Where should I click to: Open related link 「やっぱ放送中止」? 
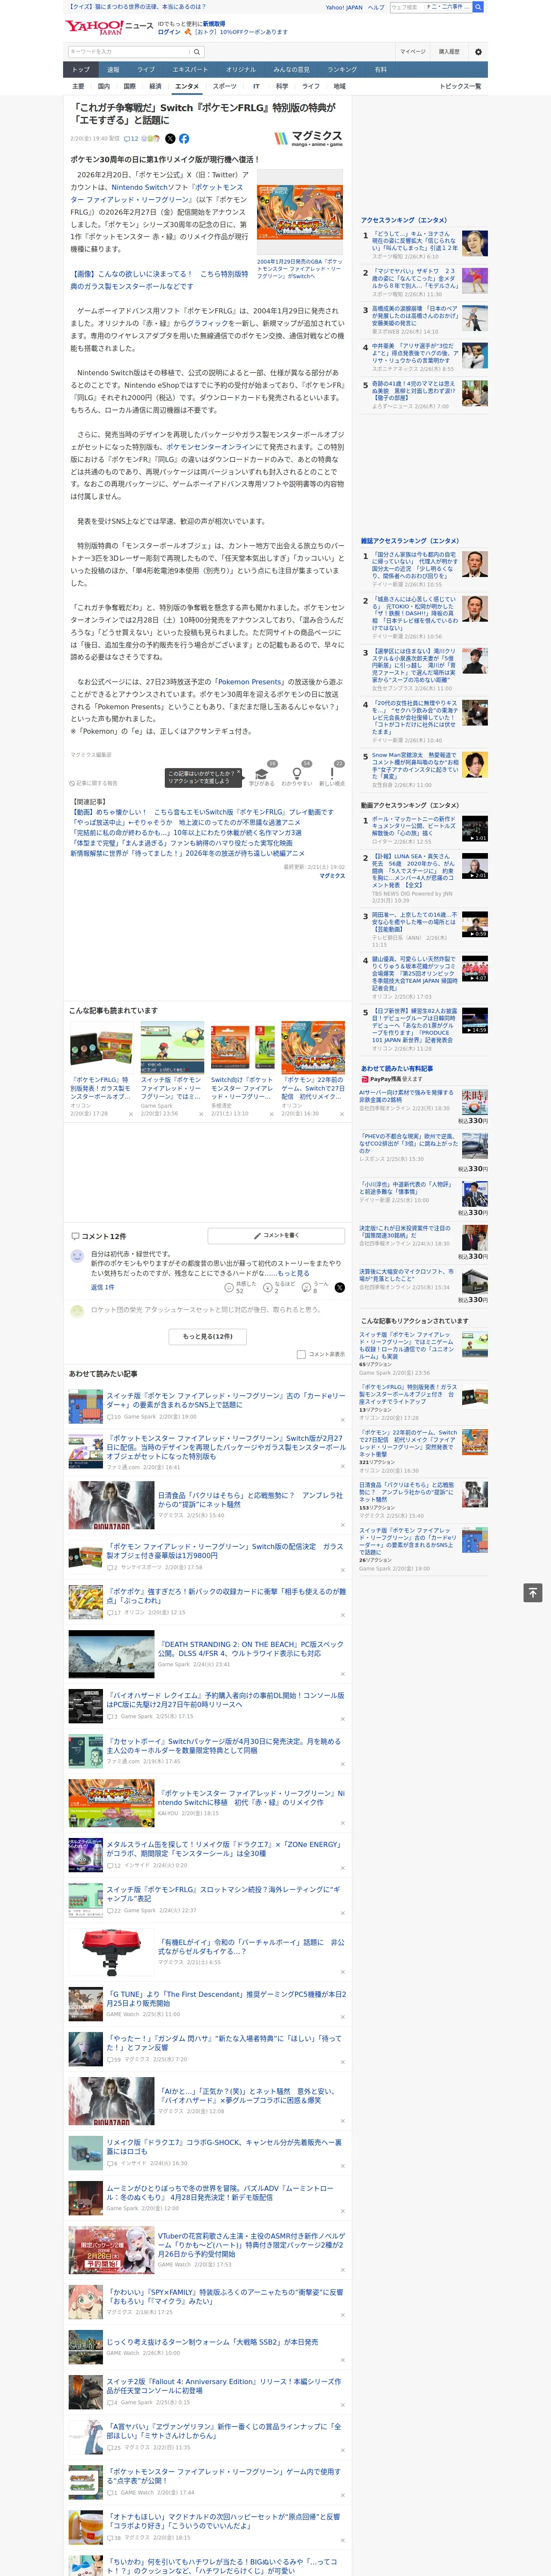[x=185, y=823]
